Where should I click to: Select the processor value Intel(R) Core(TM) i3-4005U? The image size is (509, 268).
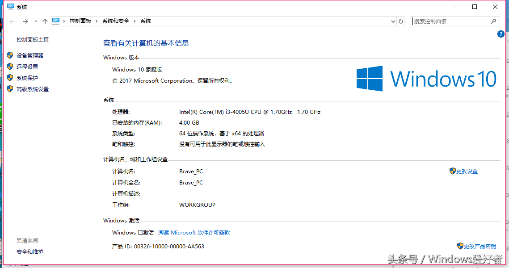tap(250, 112)
